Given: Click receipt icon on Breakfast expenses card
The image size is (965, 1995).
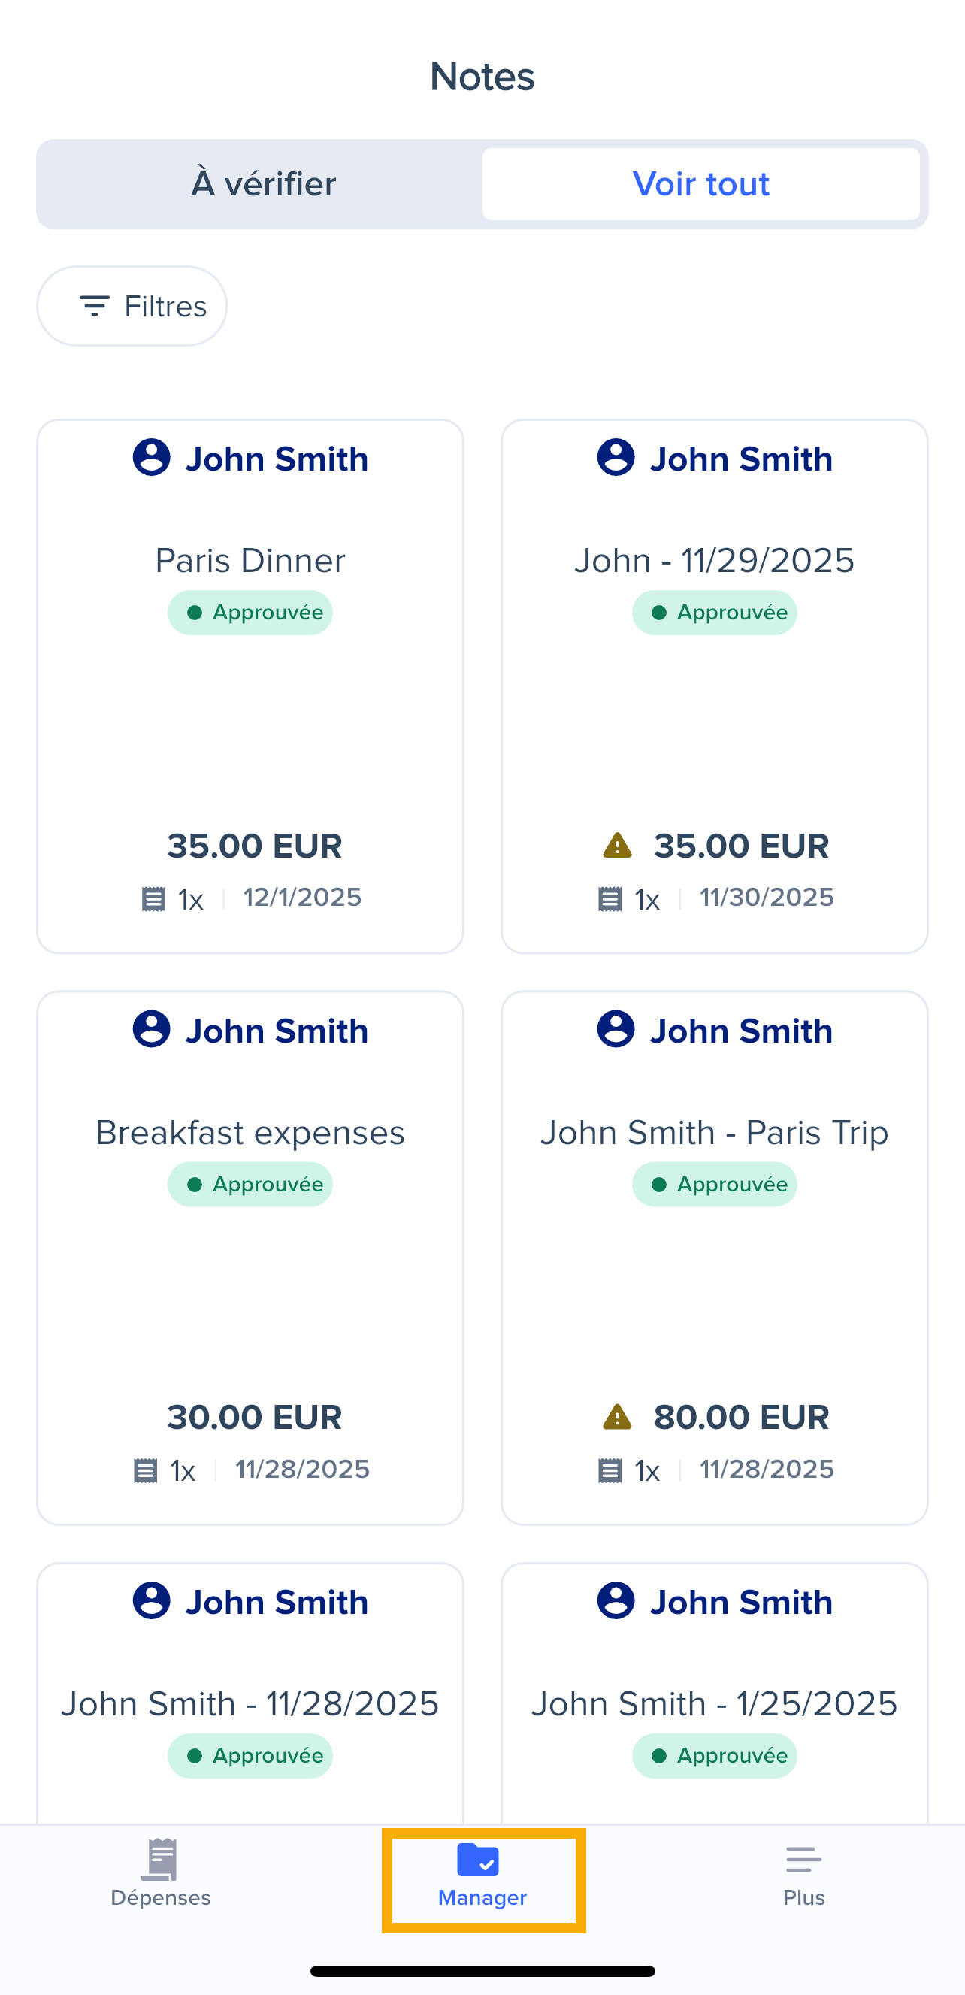Looking at the screenshot, I should click(x=146, y=1470).
